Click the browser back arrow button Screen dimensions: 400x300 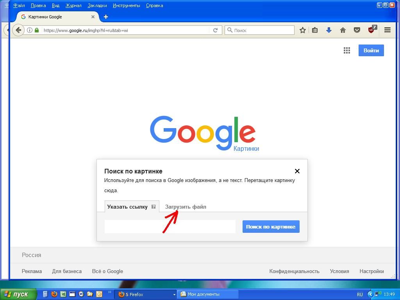18,30
